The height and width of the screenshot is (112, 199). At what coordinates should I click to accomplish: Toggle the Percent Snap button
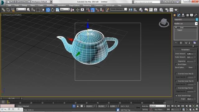97,10
